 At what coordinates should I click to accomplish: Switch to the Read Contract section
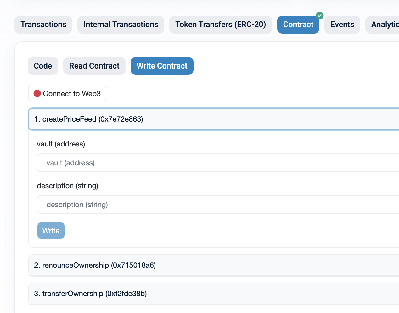[94, 66]
